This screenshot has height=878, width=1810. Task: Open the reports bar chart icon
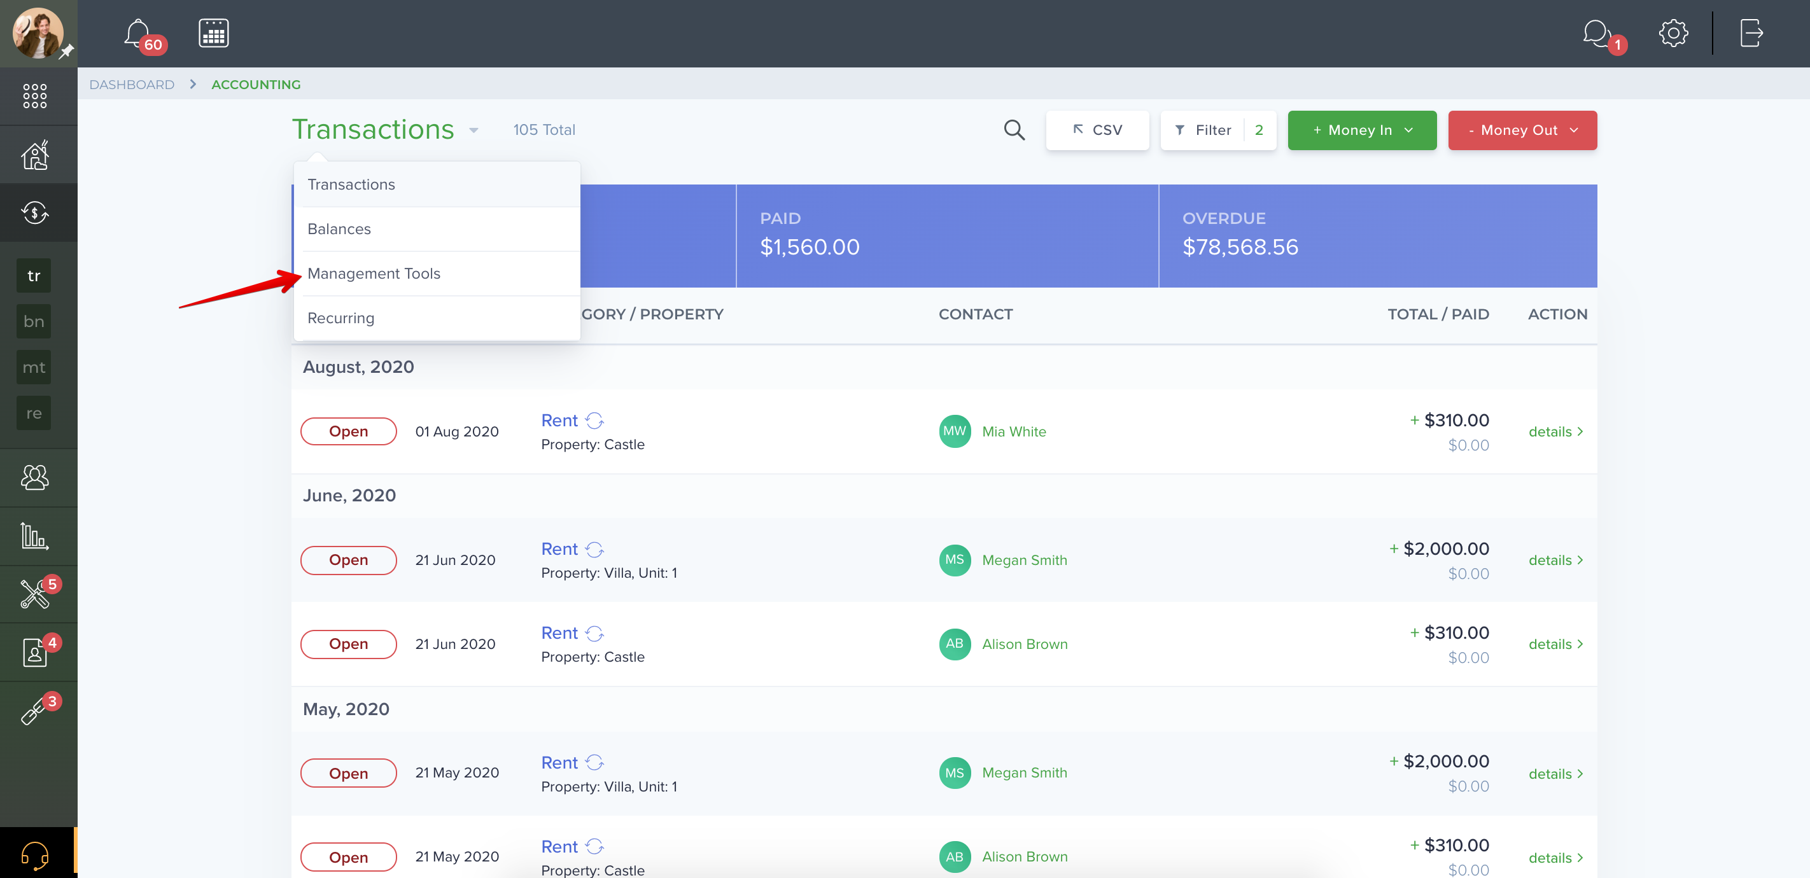coord(34,536)
